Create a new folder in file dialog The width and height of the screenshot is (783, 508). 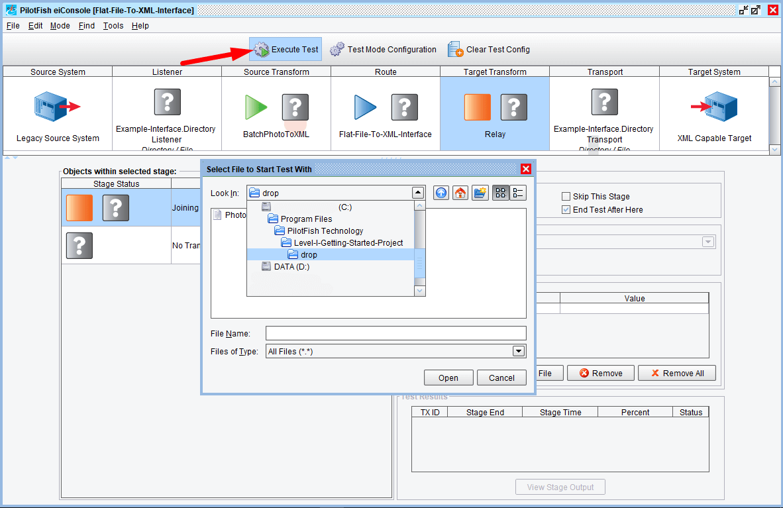480,193
